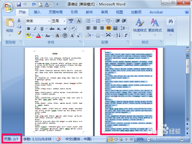Open the 审阅 ribbon tab
The height and width of the screenshot is (144, 192).
point(104,12)
